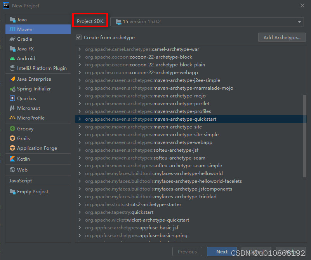Click the archetype list vertical scrollbar
This screenshot has width=311, height=260.
305,136
